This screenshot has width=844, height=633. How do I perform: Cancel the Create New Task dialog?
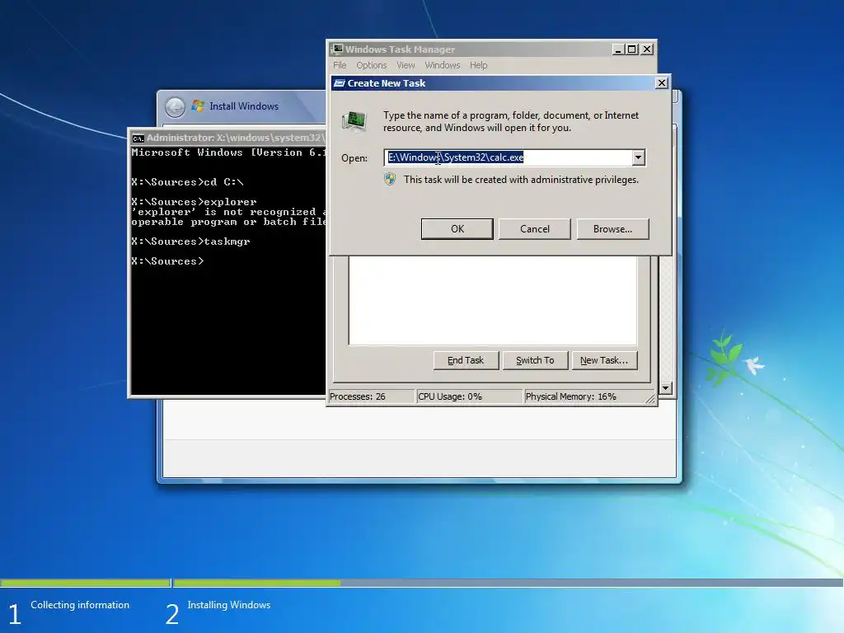(x=534, y=229)
